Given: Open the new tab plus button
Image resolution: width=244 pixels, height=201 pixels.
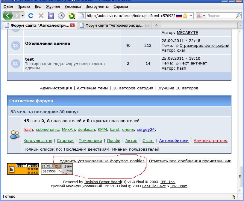Looking at the screenshot, I should 157,25.
